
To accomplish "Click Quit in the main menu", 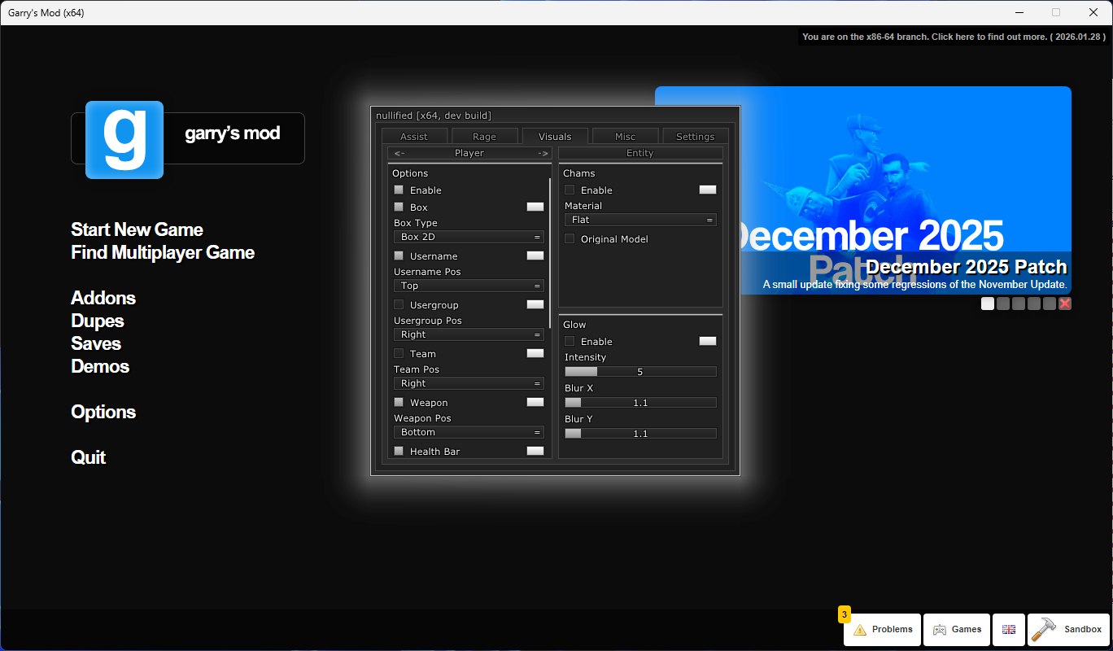I will (89, 457).
